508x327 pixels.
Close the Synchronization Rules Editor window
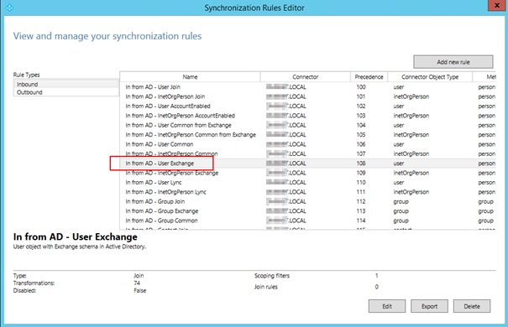click(497, 6)
